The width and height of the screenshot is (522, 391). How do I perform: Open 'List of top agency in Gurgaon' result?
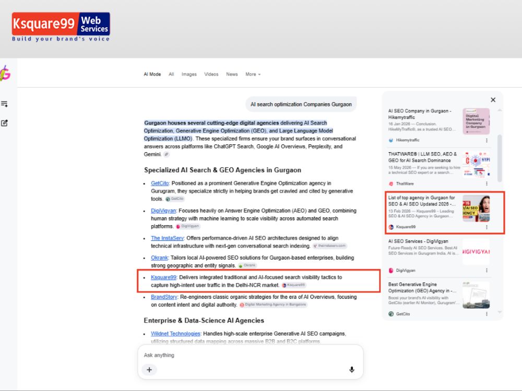422,201
